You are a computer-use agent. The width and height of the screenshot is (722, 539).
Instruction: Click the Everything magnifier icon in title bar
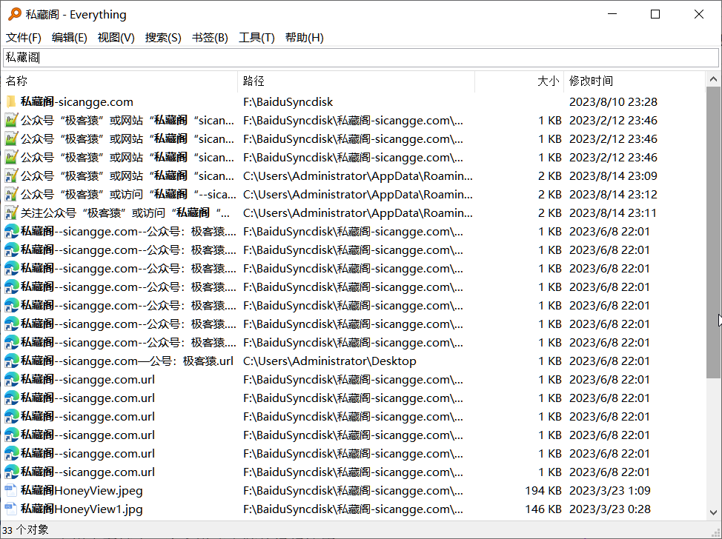pos(15,14)
